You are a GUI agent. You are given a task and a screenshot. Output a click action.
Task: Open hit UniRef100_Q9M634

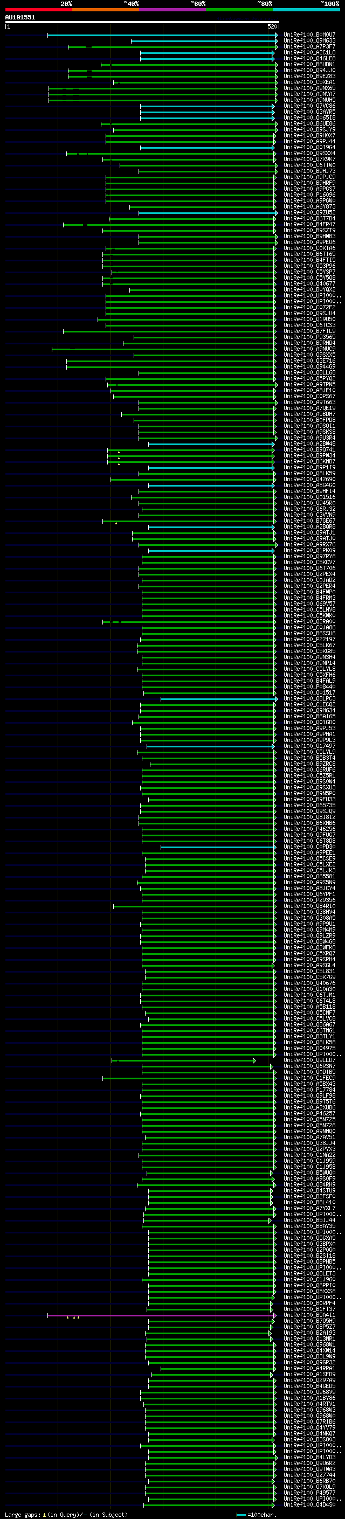309,711
